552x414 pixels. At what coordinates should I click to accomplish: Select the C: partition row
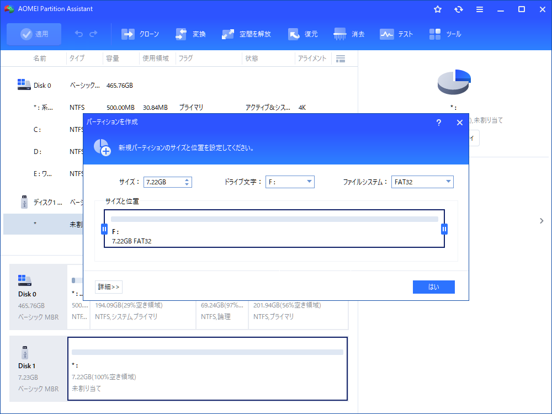(x=43, y=130)
